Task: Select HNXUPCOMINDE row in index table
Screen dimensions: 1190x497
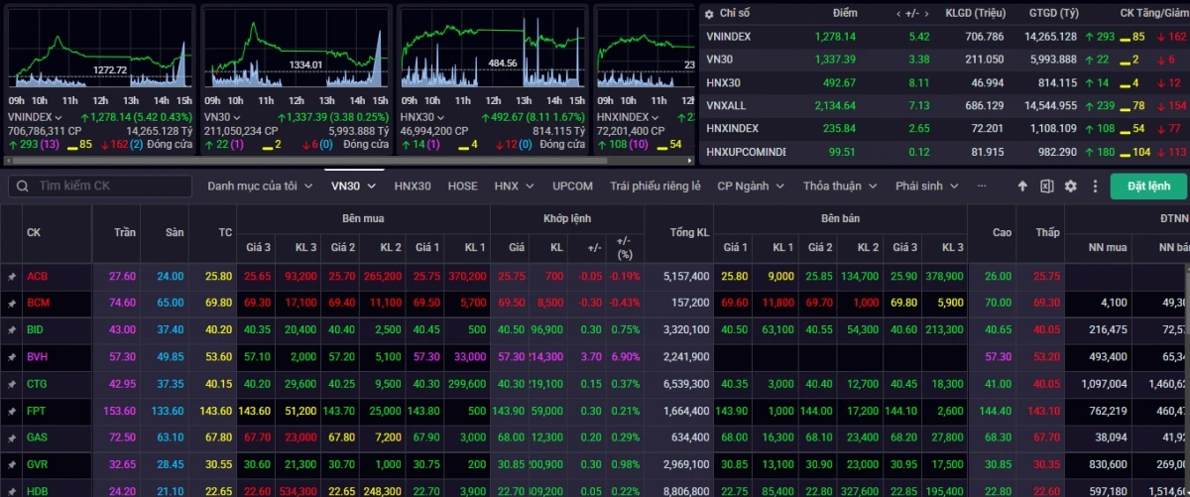Action: pos(945,152)
